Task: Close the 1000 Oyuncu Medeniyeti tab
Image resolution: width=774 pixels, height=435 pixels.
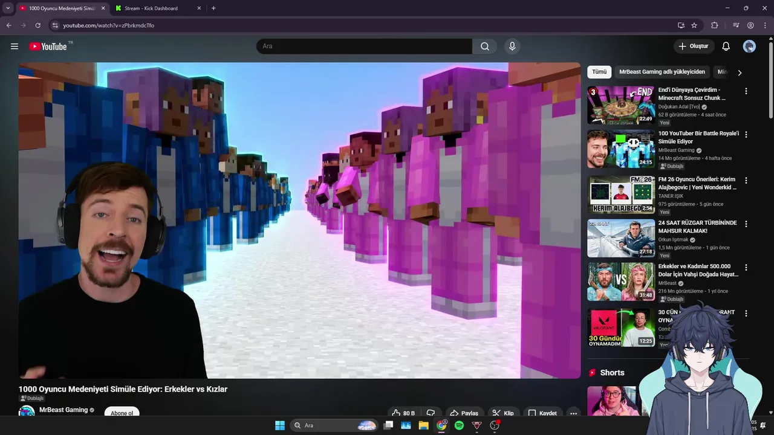Action: 103,8
